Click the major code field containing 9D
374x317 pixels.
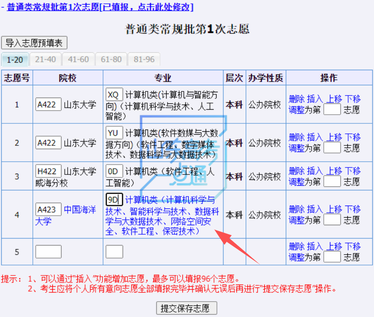pyautogui.click(x=113, y=200)
